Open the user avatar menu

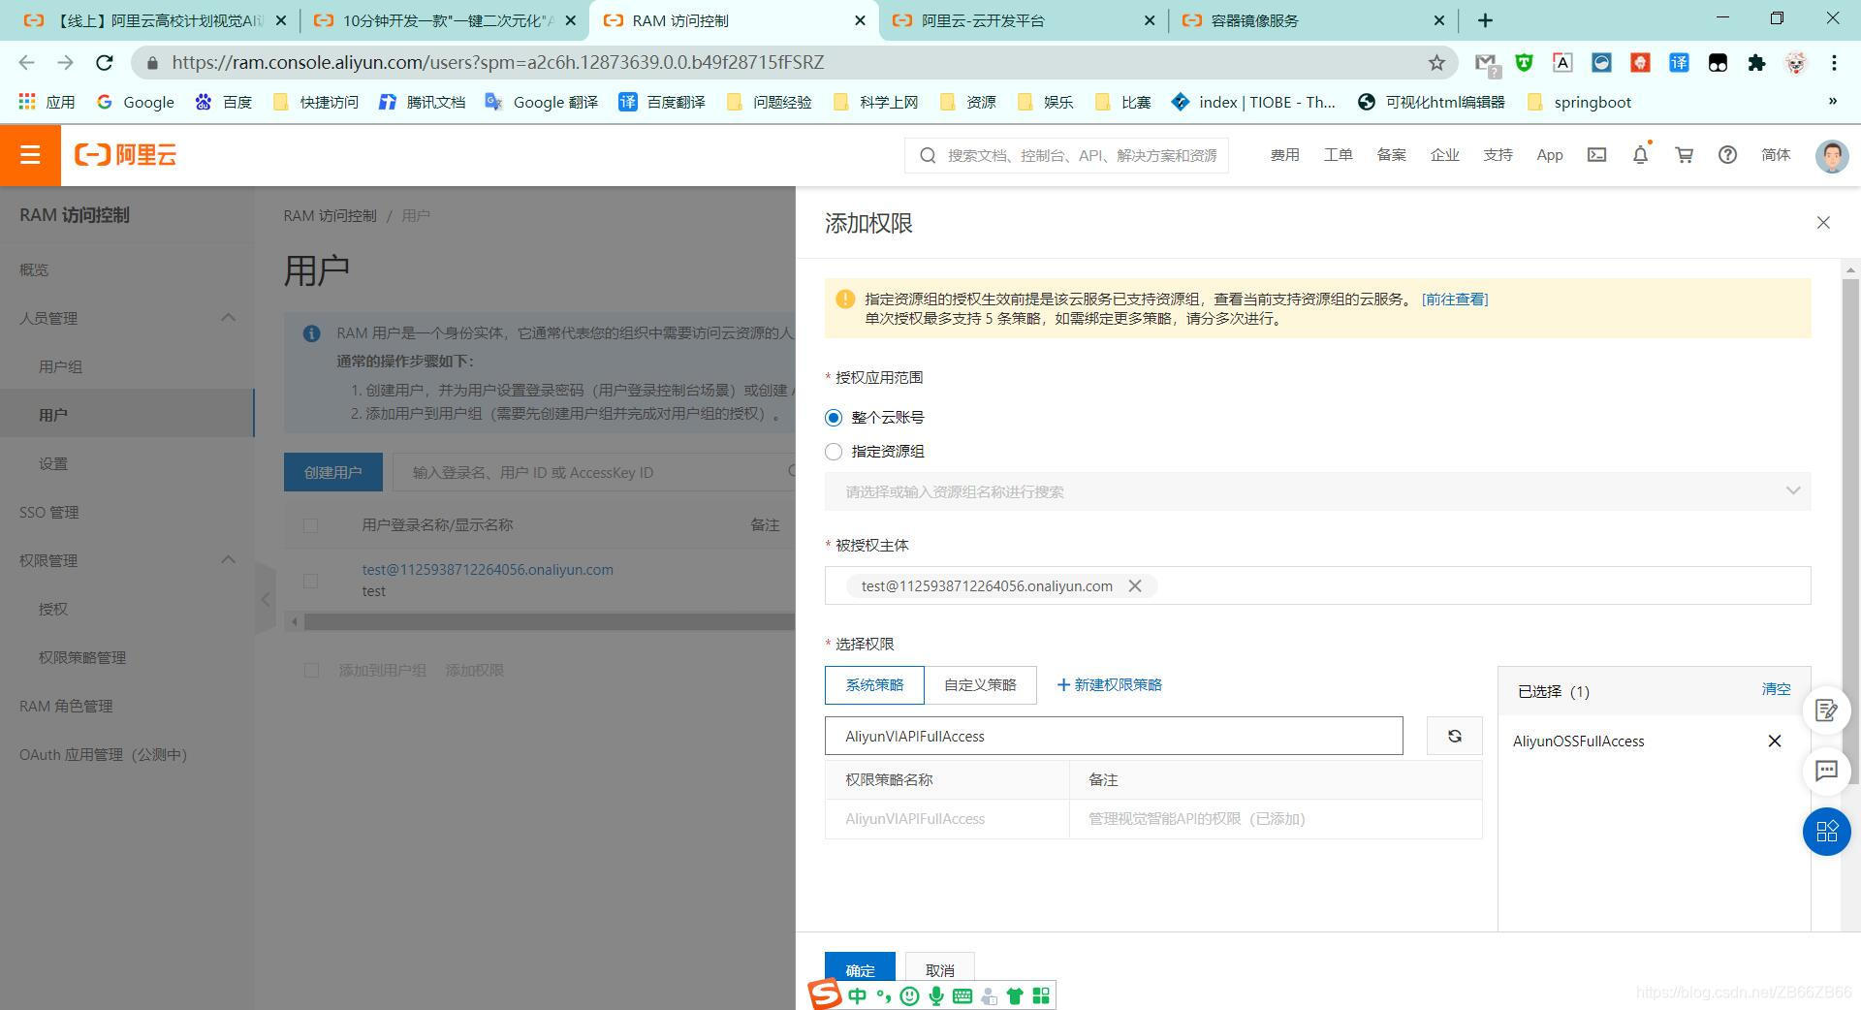[1831, 155]
